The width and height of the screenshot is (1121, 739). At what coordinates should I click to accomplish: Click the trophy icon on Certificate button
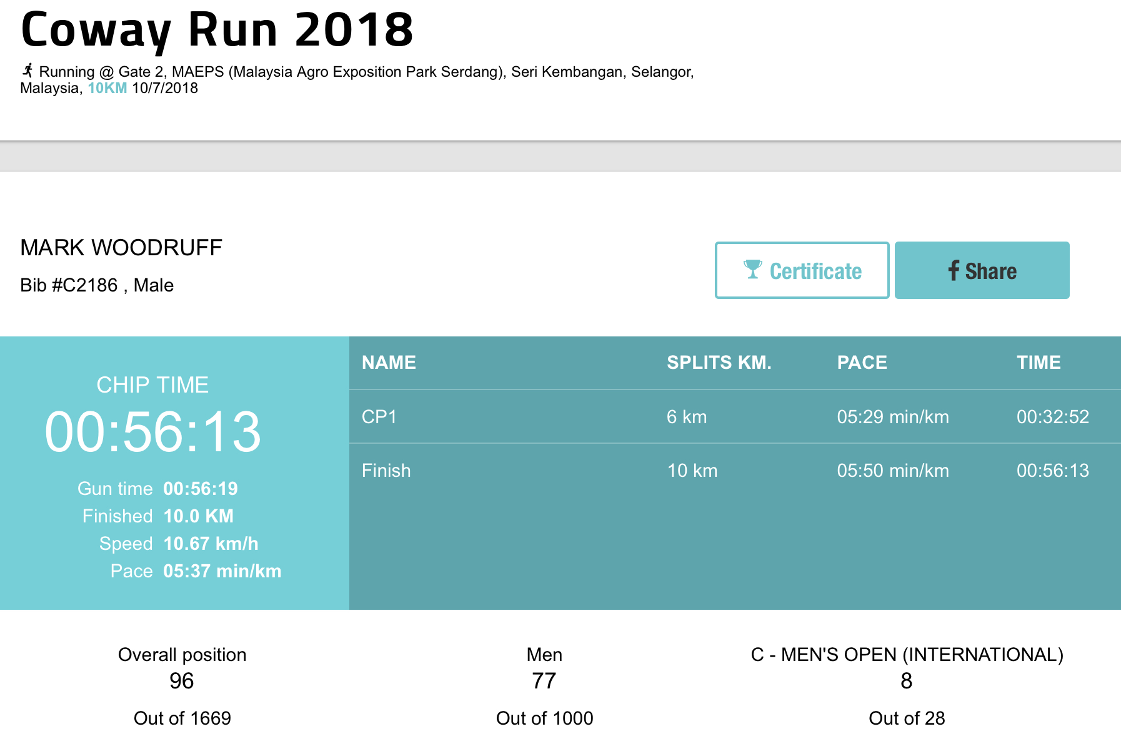point(753,270)
